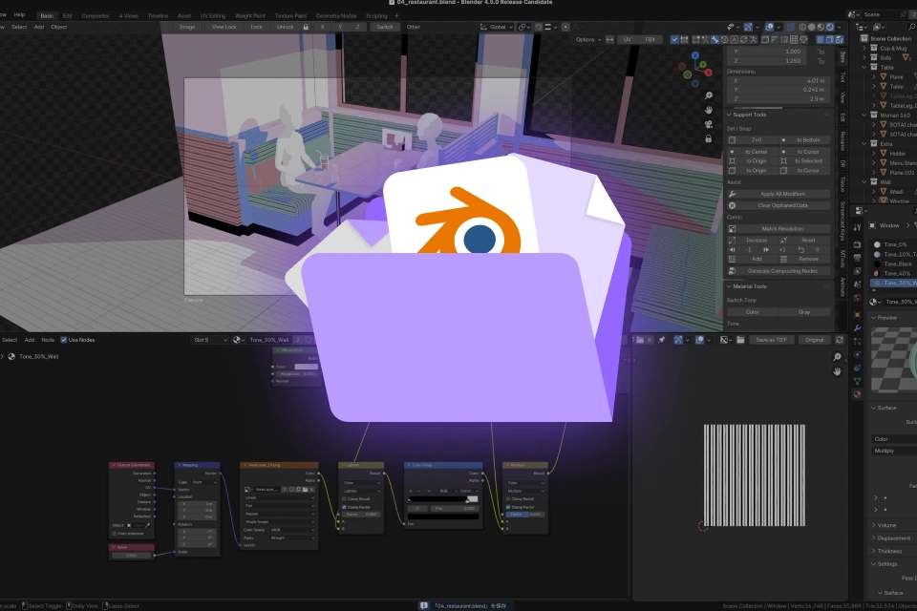This screenshot has width=917, height=611.
Task: Open the Modifiers properties wrench tab
Action: [x=858, y=328]
